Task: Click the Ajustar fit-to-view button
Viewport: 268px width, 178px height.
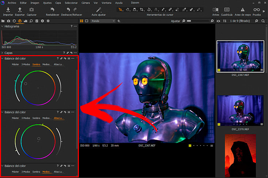Action: coord(176,21)
